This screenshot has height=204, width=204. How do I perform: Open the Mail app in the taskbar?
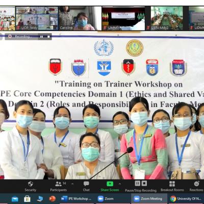coord(15,199)
